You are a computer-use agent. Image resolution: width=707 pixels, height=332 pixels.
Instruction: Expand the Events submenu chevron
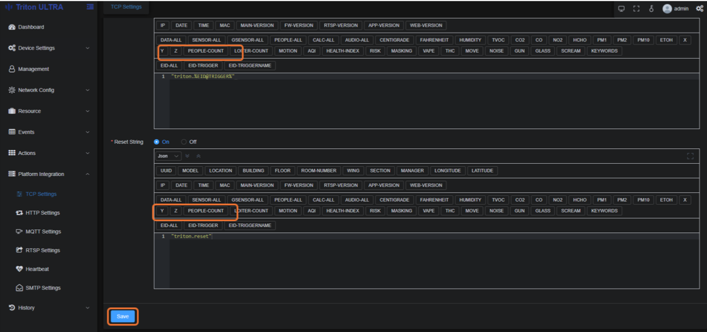88,132
